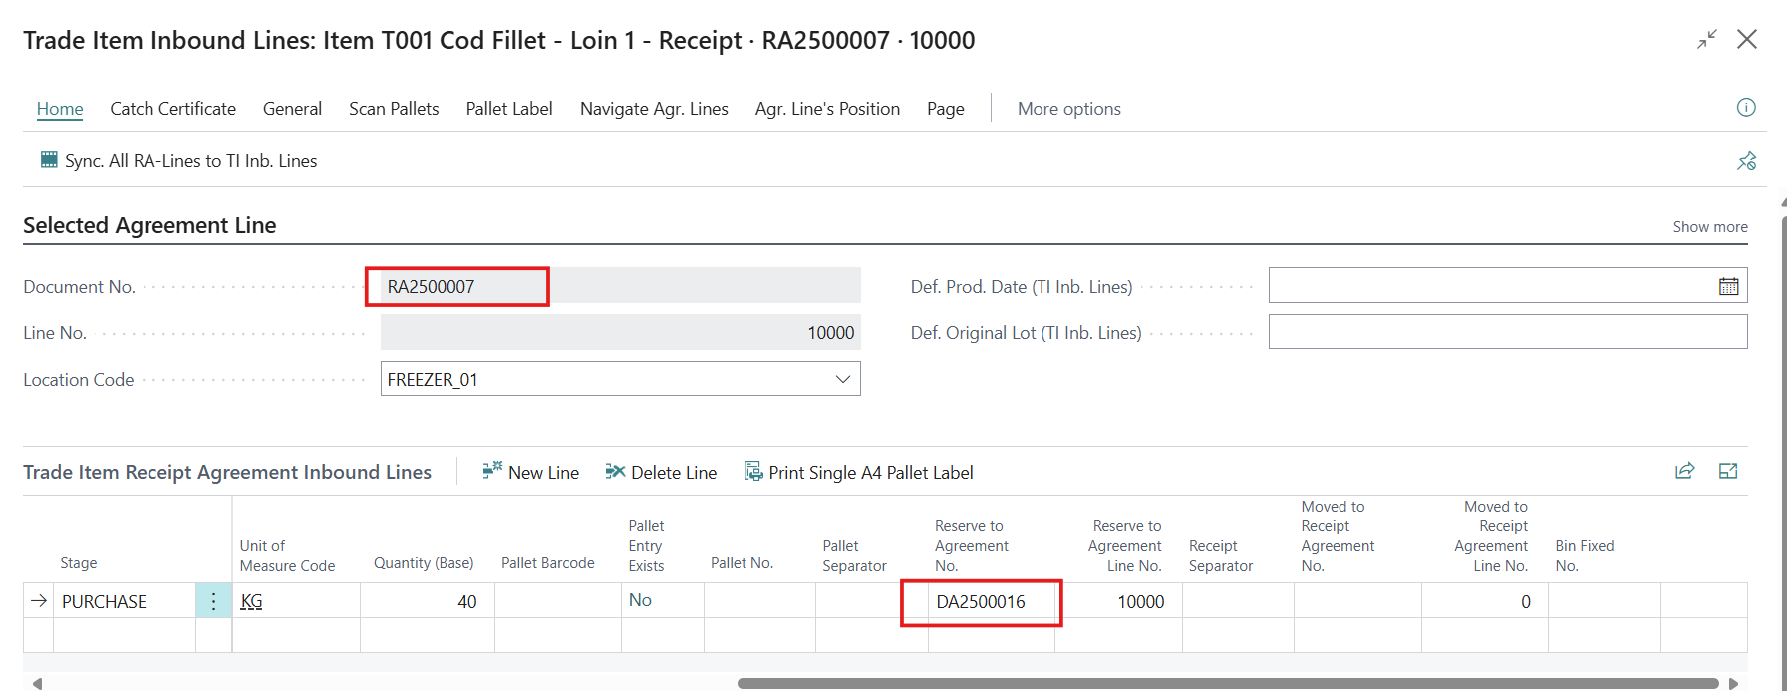Delete the selected line with Delete Line
Image resolution: width=1787 pixels, height=691 pixels.
point(661,473)
